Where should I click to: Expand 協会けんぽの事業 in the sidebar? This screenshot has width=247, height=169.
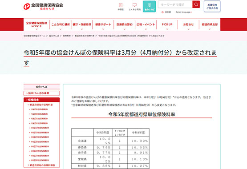[41, 93]
